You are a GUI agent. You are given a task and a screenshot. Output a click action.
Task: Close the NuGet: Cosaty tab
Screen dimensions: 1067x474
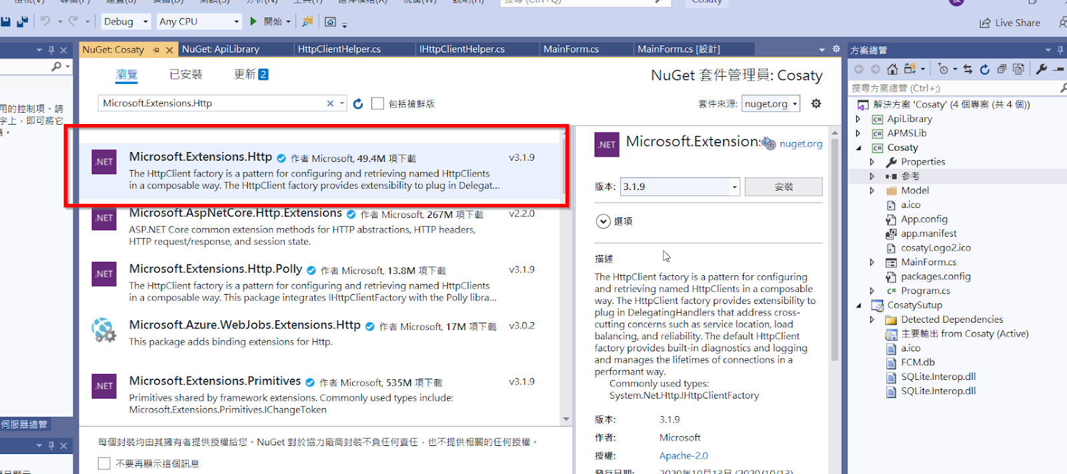click(x=169, y=50)
